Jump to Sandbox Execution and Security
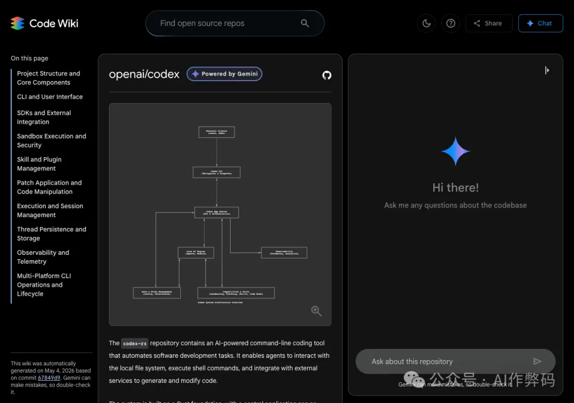 click(52, 140)
